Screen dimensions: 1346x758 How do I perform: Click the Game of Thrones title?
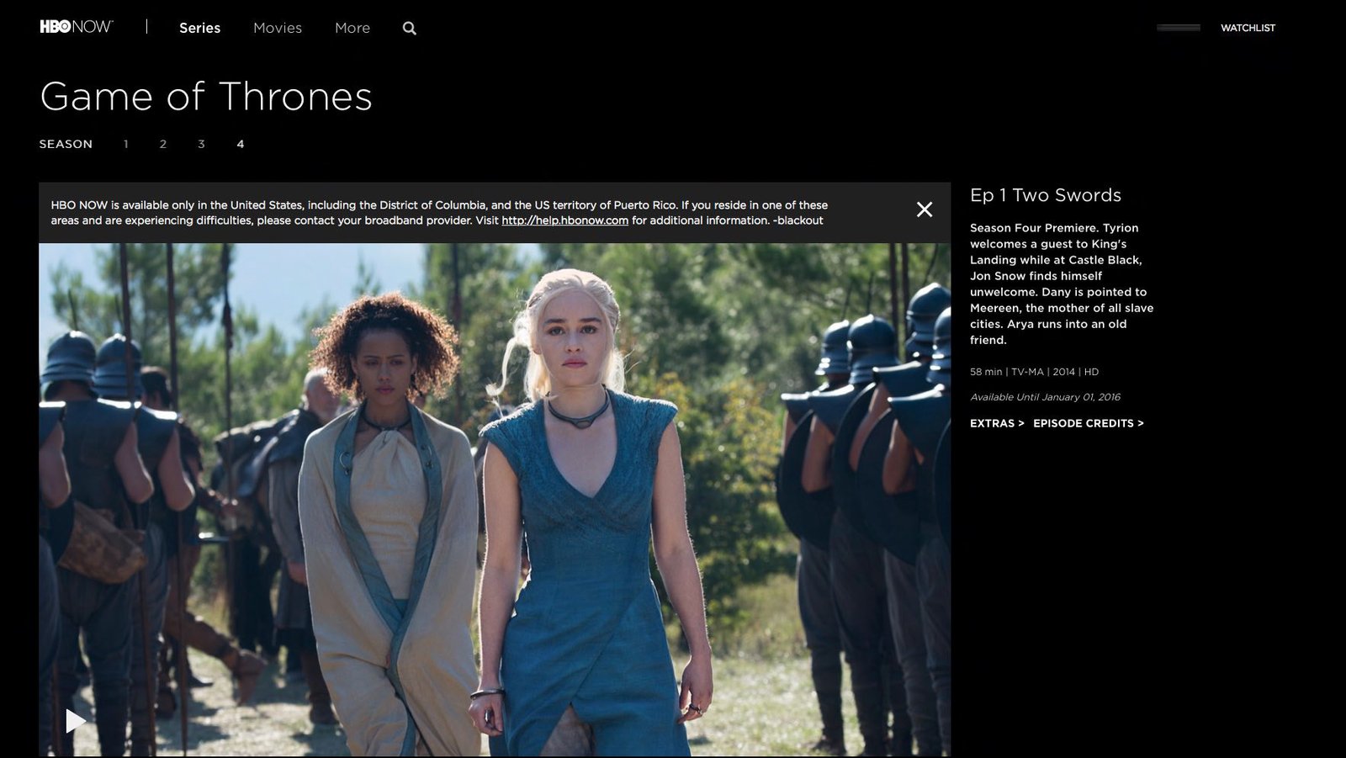coord(206,97)
